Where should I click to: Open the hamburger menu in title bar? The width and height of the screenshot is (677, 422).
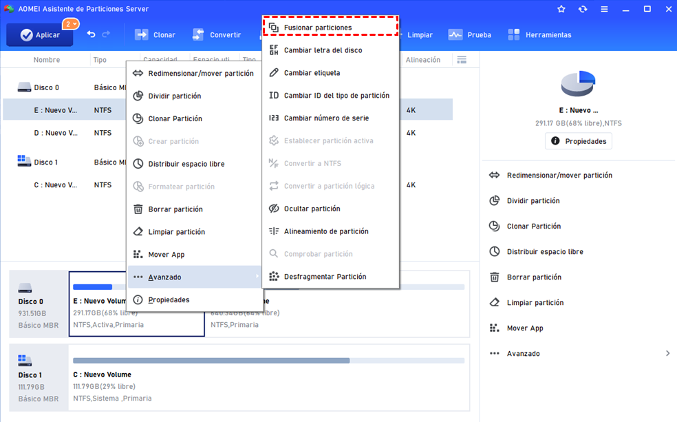tap(605, 9)
